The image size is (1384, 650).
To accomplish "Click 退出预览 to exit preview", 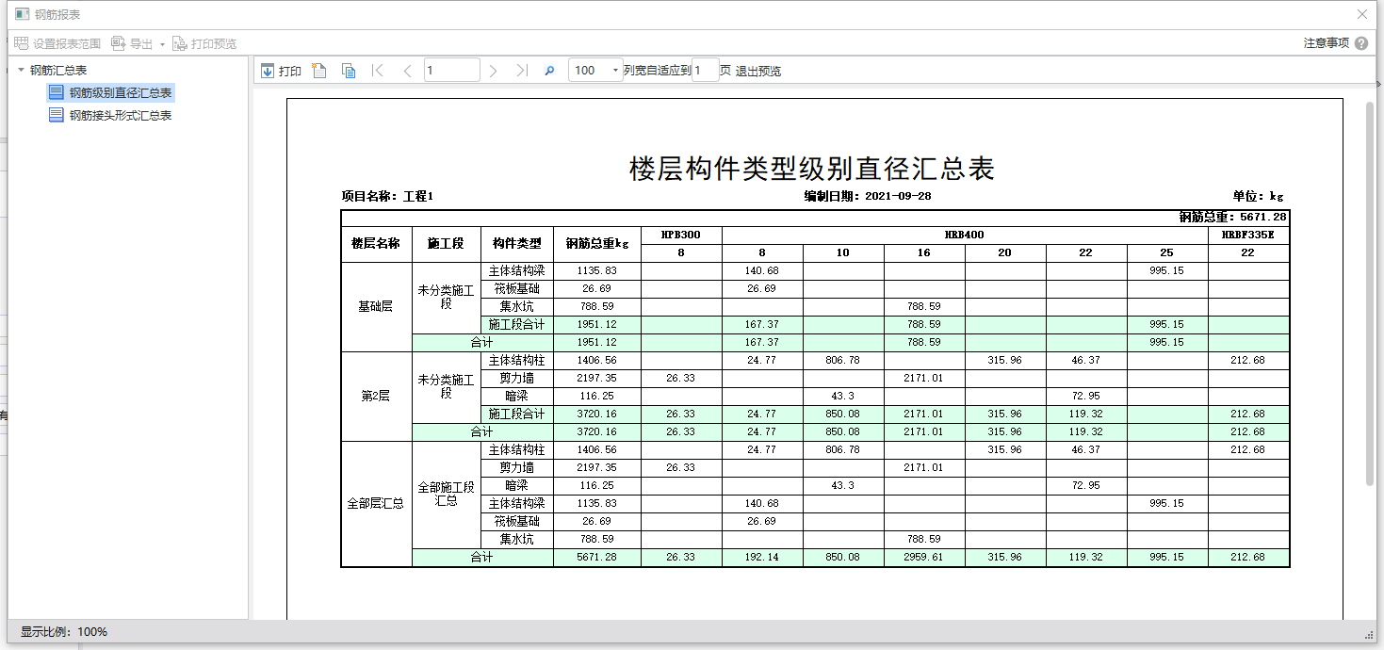I will pos(757,71).
